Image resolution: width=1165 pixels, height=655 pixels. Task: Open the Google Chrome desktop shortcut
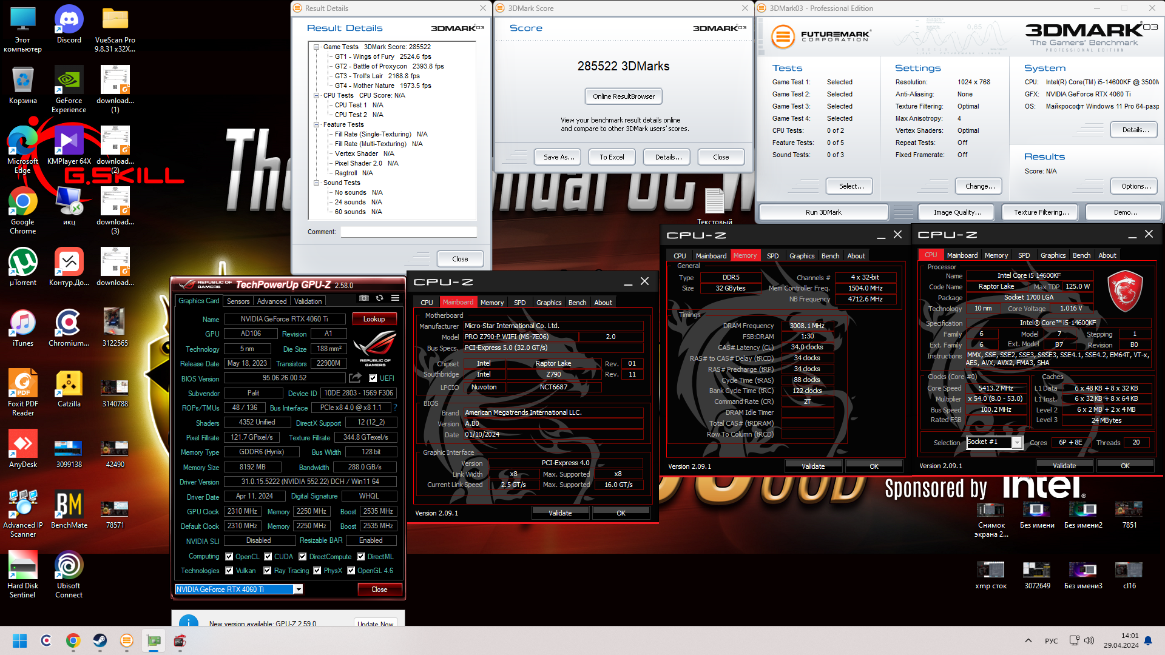pyautogui.click(x=23, y=210)
